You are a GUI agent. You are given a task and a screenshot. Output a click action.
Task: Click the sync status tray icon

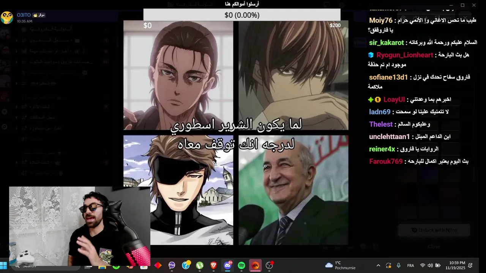coord(388,265)
